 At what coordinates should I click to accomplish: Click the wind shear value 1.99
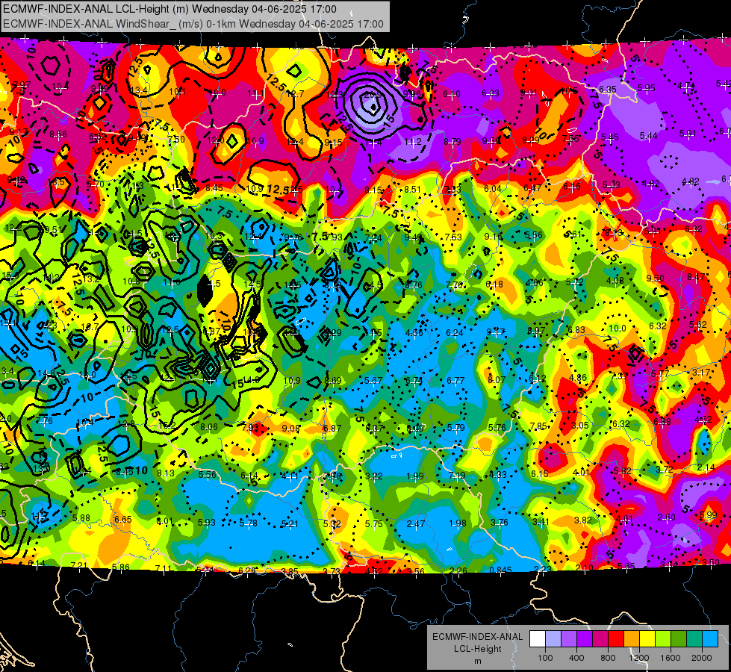pos(415,476)
